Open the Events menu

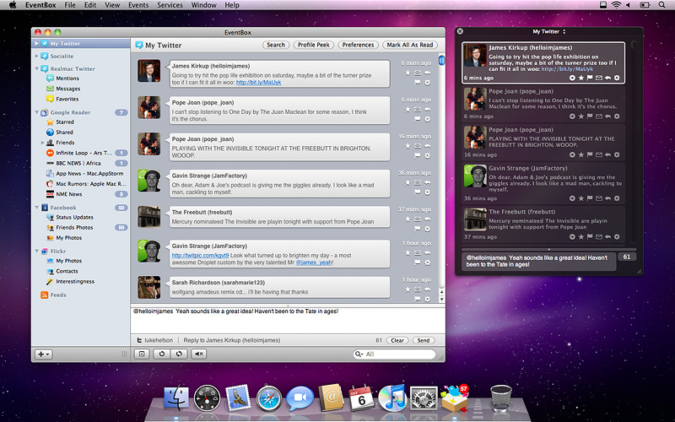[x=138, y=5]
